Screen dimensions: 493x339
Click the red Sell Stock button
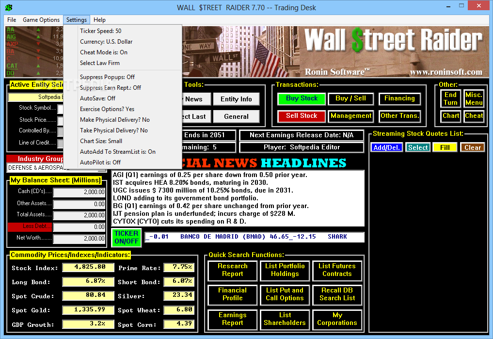302,116
